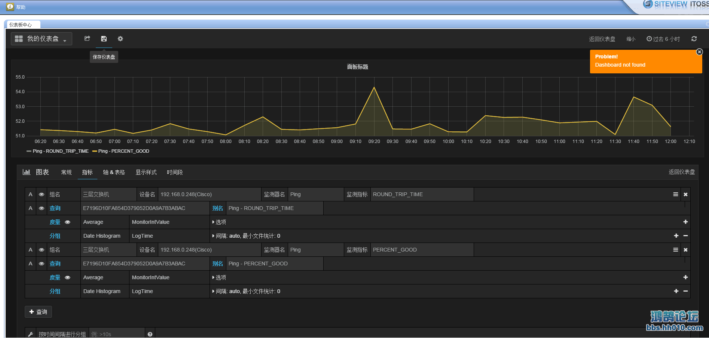Image resolution: width=709 pixels, height=338 pixels.
Task: Close the 'Dashboard not found' alert
Action: click(699, 52)
